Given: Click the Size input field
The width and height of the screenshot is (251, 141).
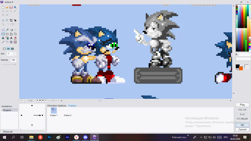Looking at the screenshot, I should [x=10, y=54].
